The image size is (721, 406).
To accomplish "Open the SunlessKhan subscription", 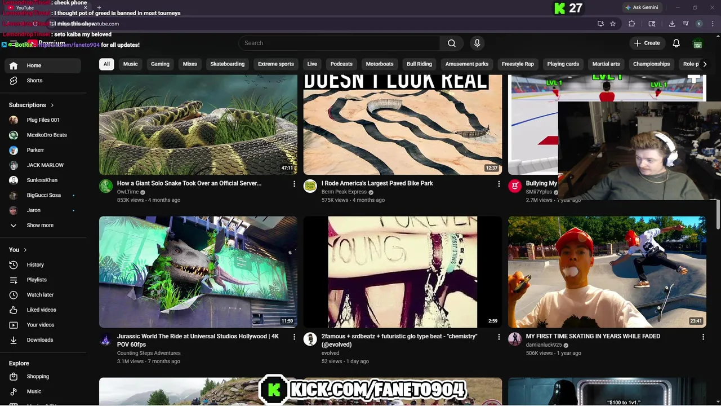I will pyautogui.click(x=43, y=180).
